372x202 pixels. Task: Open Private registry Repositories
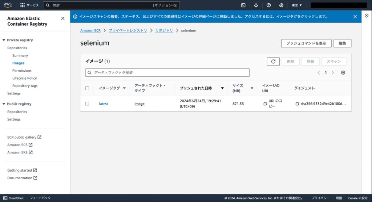(17, 48)
